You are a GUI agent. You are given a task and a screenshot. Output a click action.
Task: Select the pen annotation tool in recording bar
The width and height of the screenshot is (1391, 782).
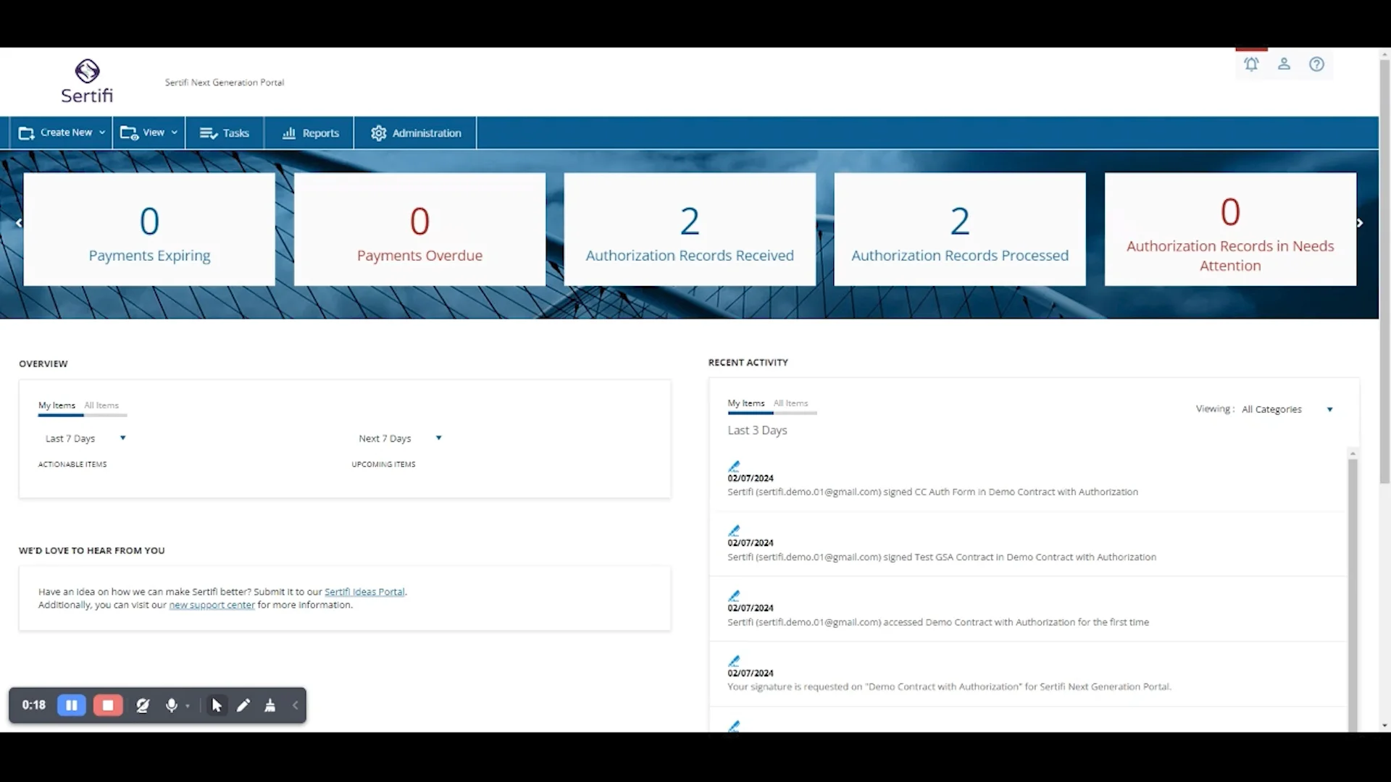pos(243,705)
